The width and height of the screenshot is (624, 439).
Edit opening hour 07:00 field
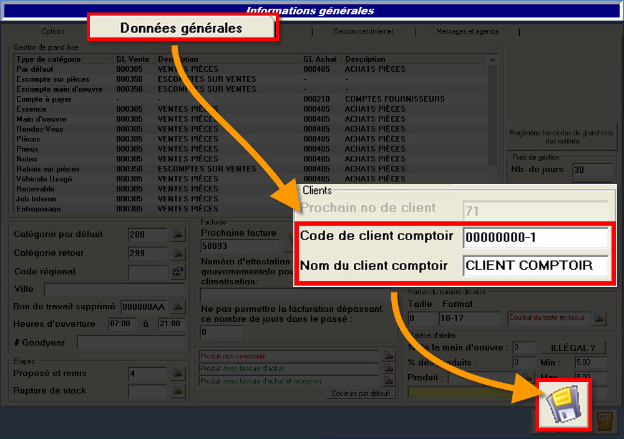pyautogui.click(x=122, y=324)
